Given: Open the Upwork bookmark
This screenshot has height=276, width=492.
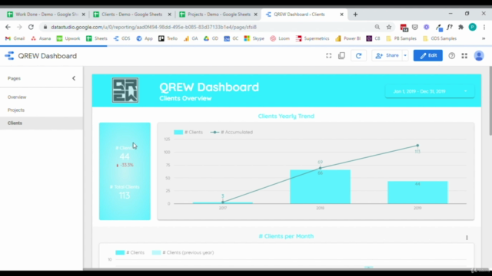Looking at the screenshot, I should click(x=68, y=38).
